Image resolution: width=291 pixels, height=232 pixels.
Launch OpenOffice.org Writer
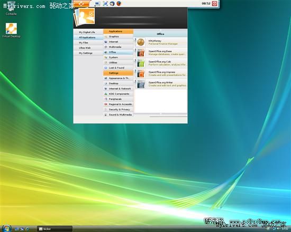click(161, 84)
